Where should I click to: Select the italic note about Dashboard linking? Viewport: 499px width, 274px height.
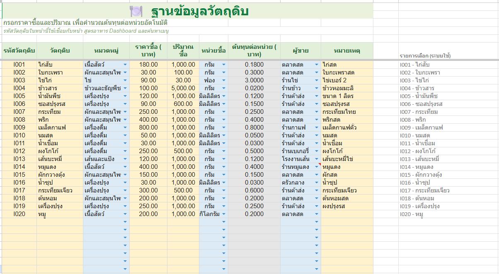click(86, 31)
